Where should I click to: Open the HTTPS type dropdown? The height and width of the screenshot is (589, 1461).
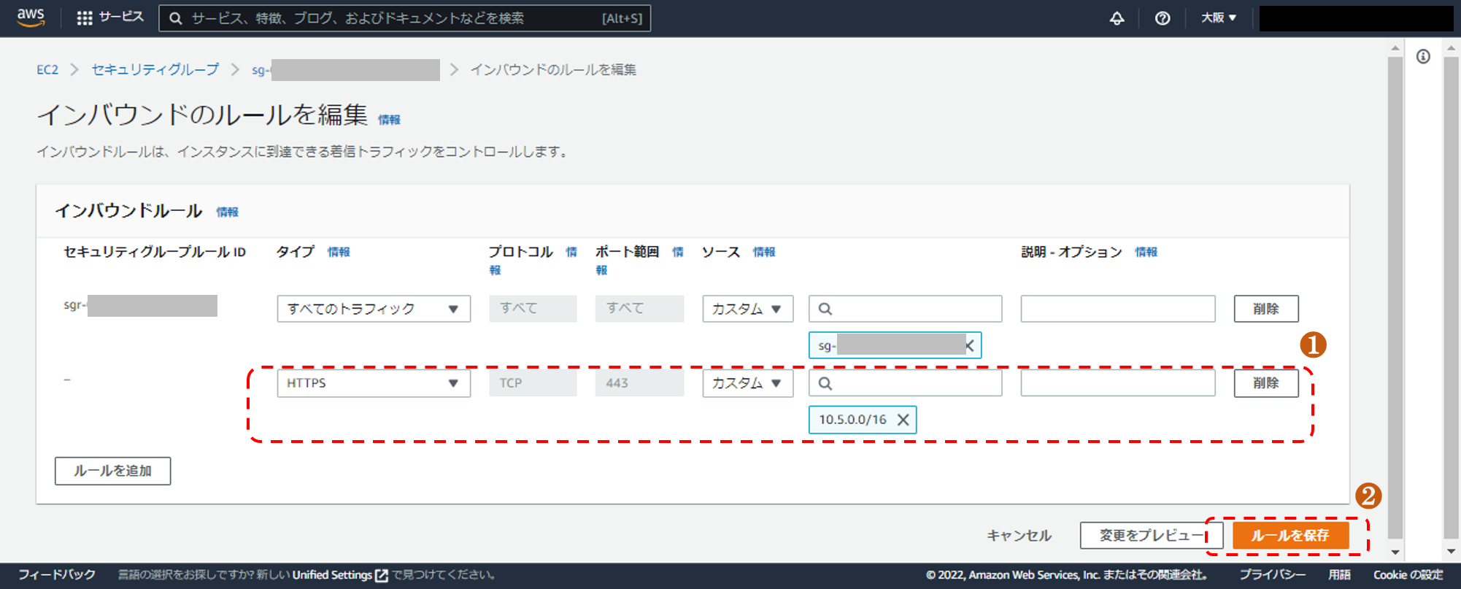tap(373, 383)
